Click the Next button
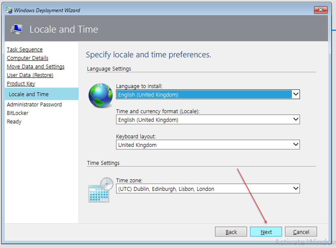 pyautogui.click(x=266, y=232)
